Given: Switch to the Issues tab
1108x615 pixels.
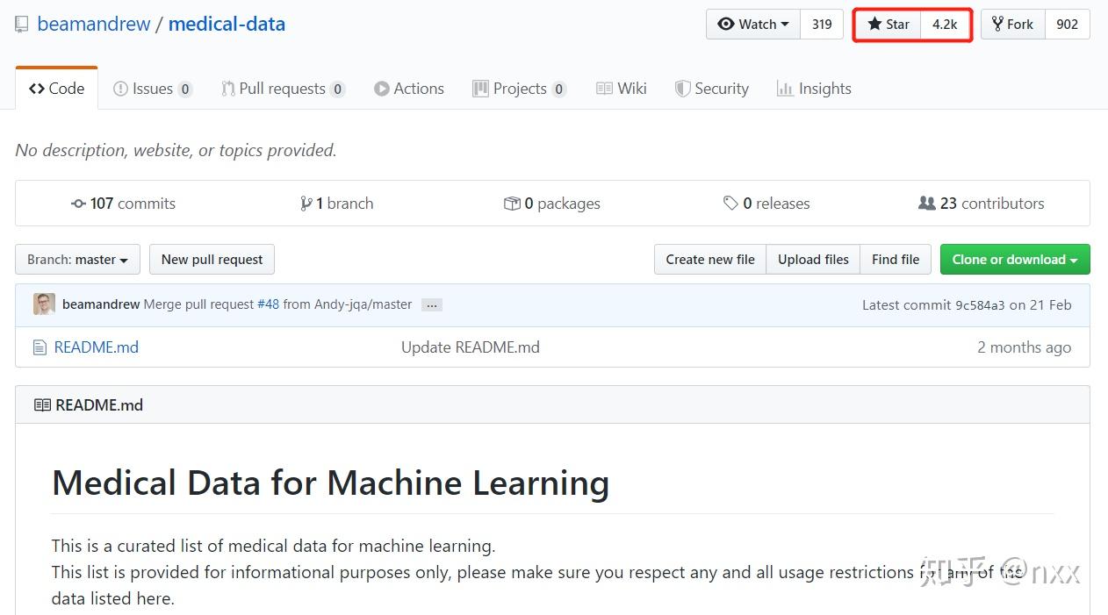Looking at the screenshot, I should 152,89.
